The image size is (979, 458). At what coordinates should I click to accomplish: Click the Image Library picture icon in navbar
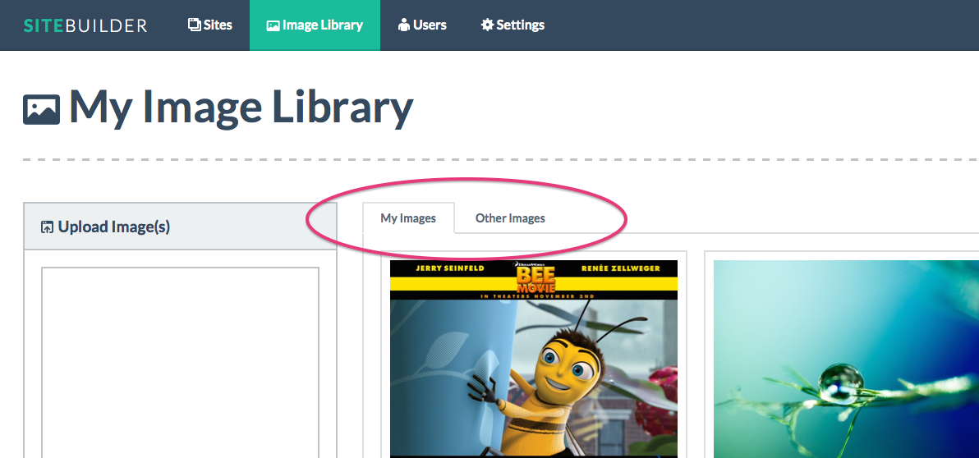pyautogui.click(x=273, y=25)
